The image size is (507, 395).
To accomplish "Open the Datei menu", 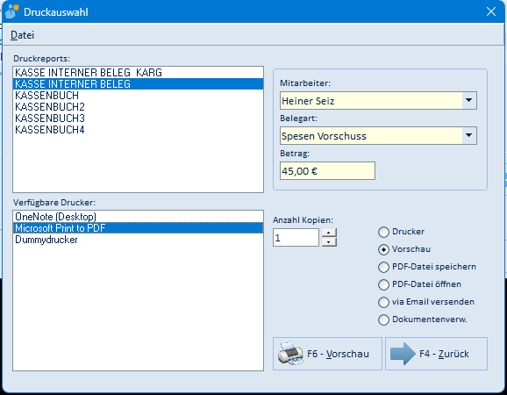I will pyautogui.click(x=22, y=35).
